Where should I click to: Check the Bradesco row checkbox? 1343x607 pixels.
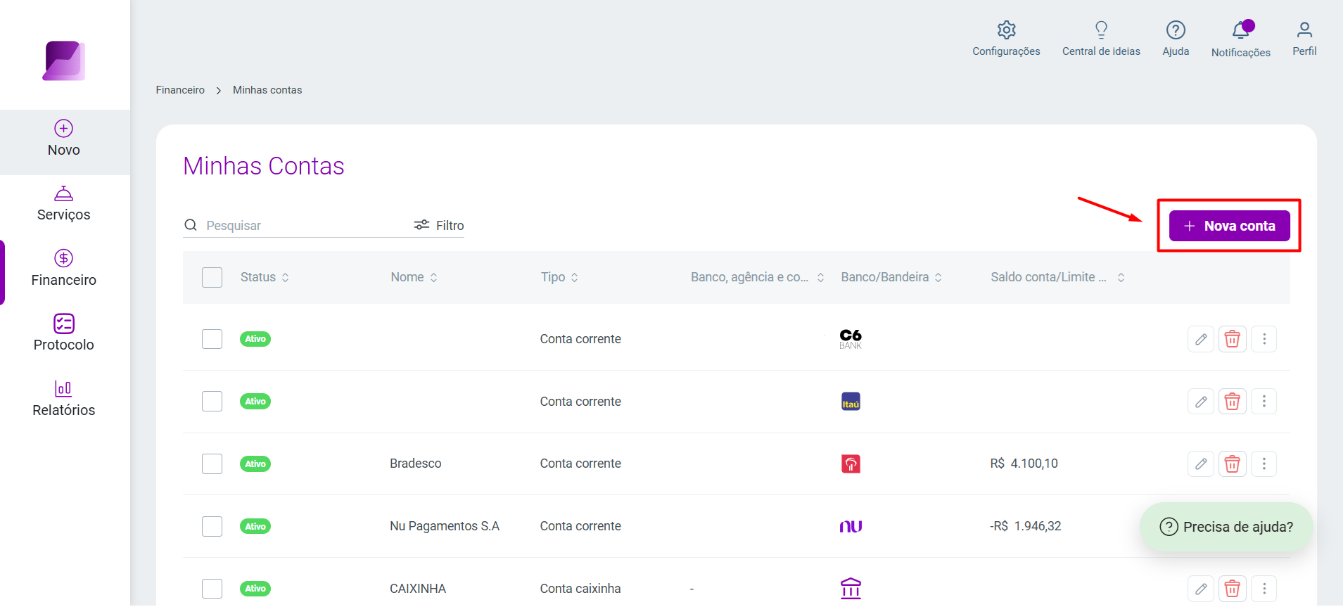point(212,464)
